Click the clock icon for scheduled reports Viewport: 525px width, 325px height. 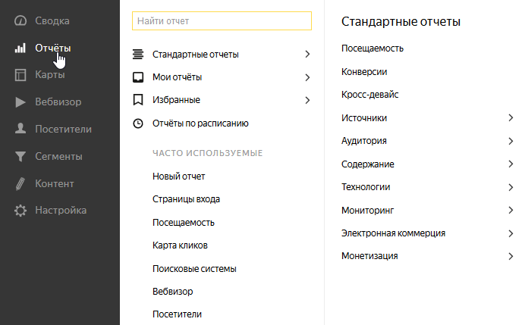point(137,123)
